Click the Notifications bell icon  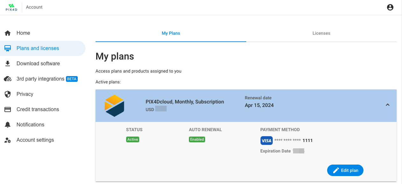pos(8,125)
